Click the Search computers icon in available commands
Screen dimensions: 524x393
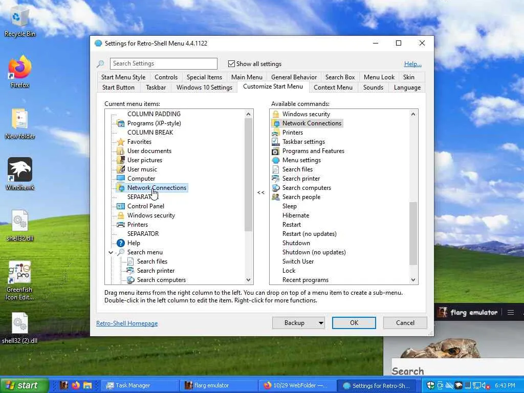(276, 188)
